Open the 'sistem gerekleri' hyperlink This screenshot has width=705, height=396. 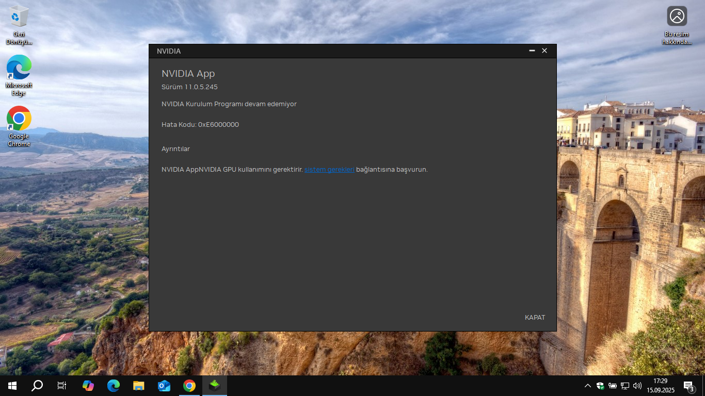(329, 169)
